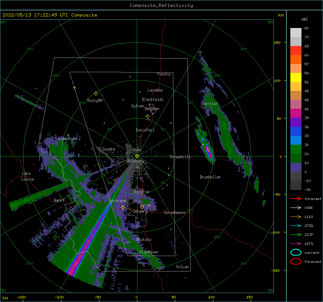
Task: Click the royal blue dBZ swatch
Action: click(x=296, y=131)
